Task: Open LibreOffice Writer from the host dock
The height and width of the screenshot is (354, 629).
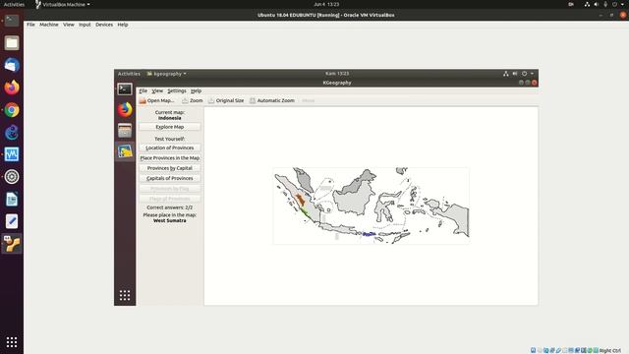Action: [x=12, y=199]
